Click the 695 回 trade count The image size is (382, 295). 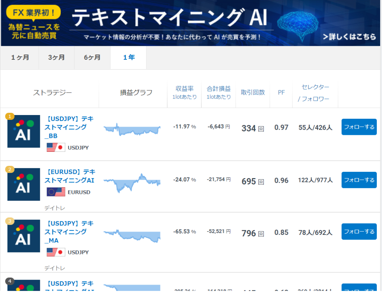pos(253,181)
